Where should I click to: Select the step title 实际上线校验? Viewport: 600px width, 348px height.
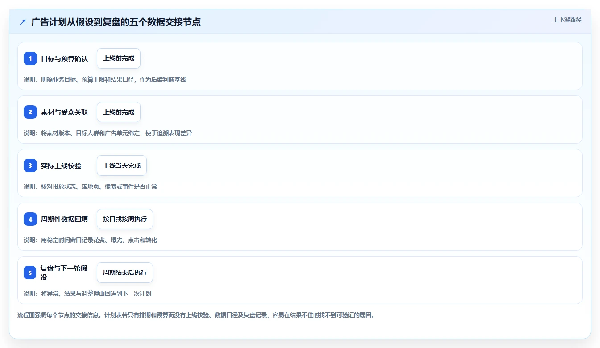click(61, 166)
